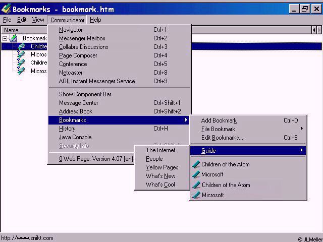Click the icon of the highlighted tree bookmark

point(21,46)
